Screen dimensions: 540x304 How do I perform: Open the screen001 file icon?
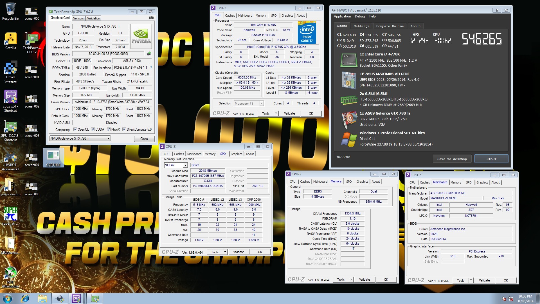[x=32, y=72]
